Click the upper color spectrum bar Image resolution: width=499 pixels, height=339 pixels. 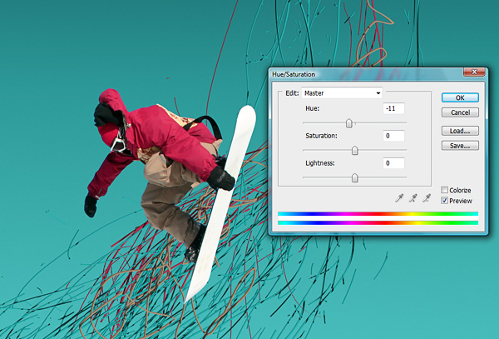[378, 214]
